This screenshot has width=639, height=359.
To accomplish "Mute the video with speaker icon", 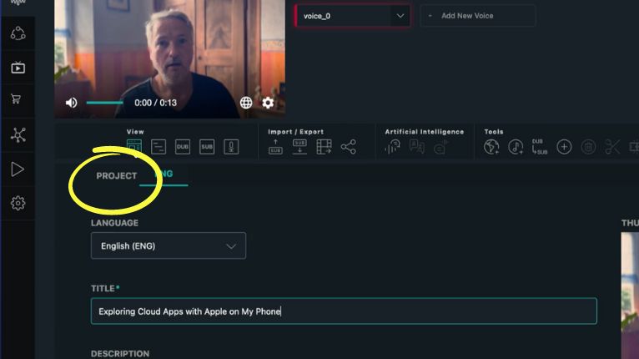I will (72, 103).
